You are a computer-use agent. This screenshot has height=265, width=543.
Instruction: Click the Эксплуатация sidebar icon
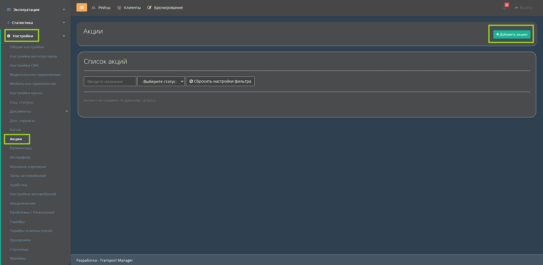coord(9,10)
